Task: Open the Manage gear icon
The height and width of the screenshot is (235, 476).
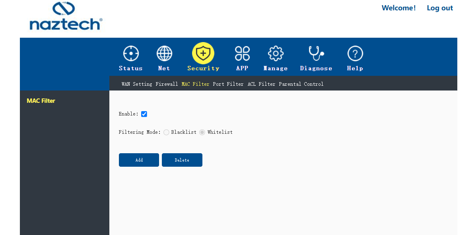Action: point(276,54)
